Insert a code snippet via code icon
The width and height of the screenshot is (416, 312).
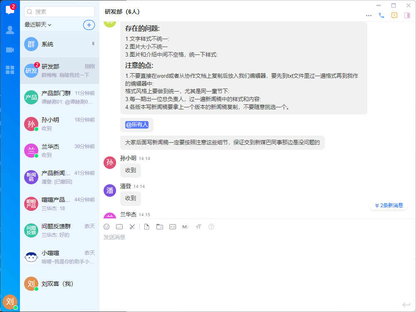click(172, 227)
